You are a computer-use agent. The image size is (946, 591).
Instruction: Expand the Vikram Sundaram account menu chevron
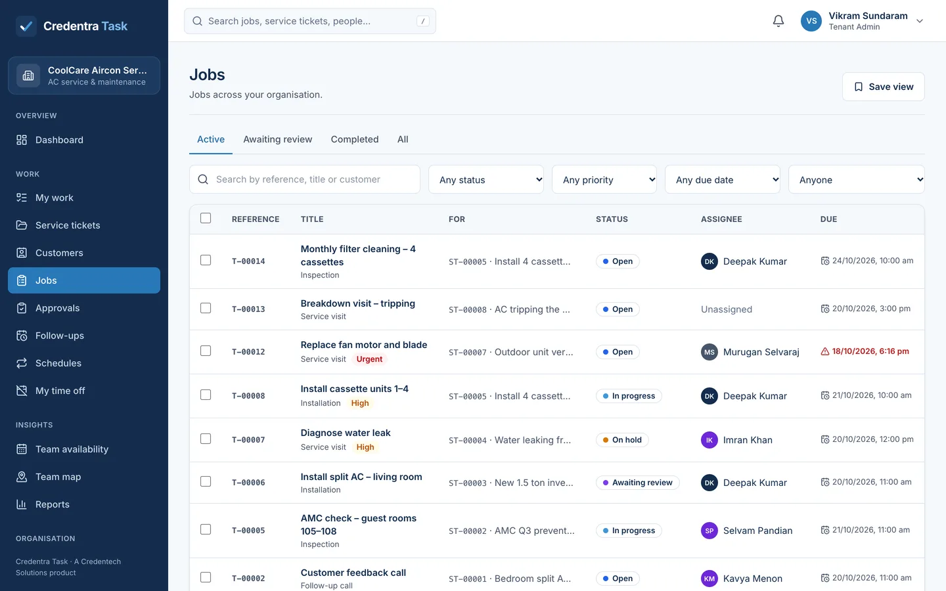pyautogui.click(x=920, y=21)
